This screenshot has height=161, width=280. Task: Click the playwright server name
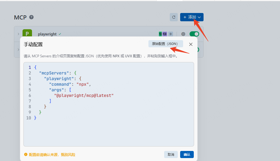point(47,34)
